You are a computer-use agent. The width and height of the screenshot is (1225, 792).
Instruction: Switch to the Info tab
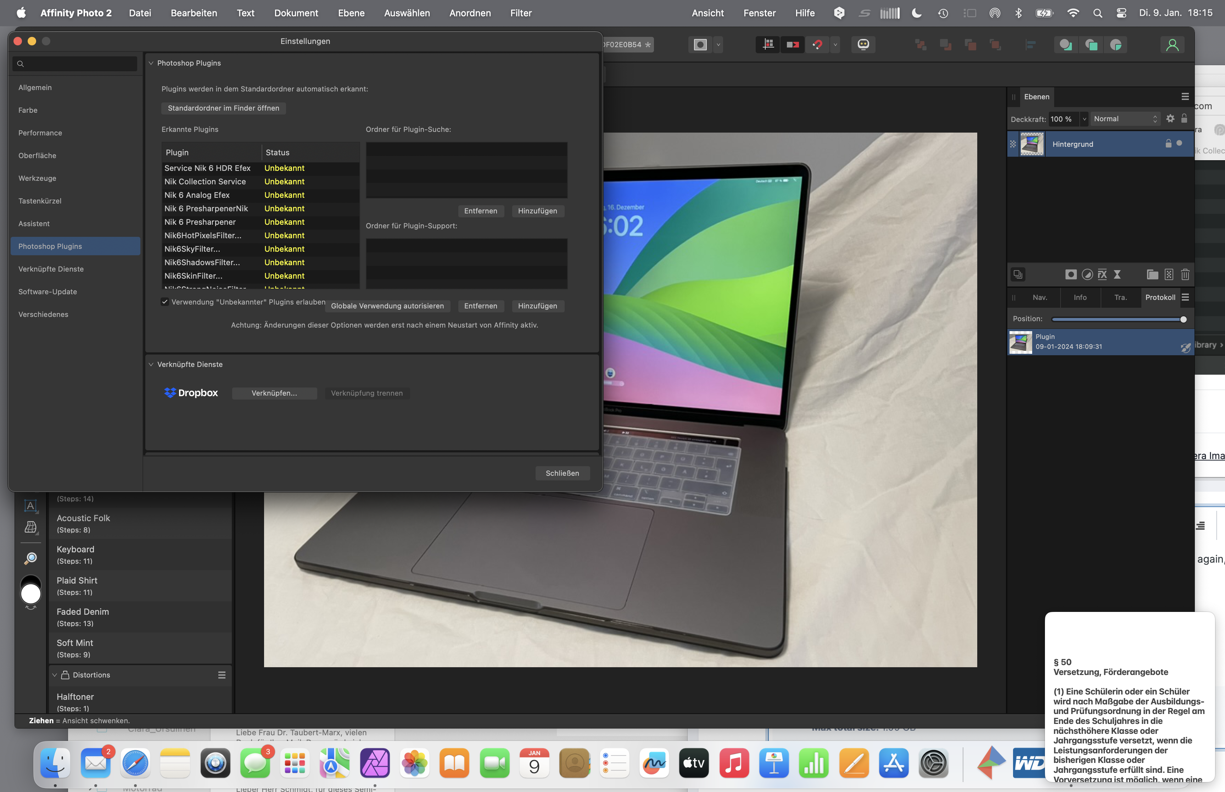point(1080,297)
